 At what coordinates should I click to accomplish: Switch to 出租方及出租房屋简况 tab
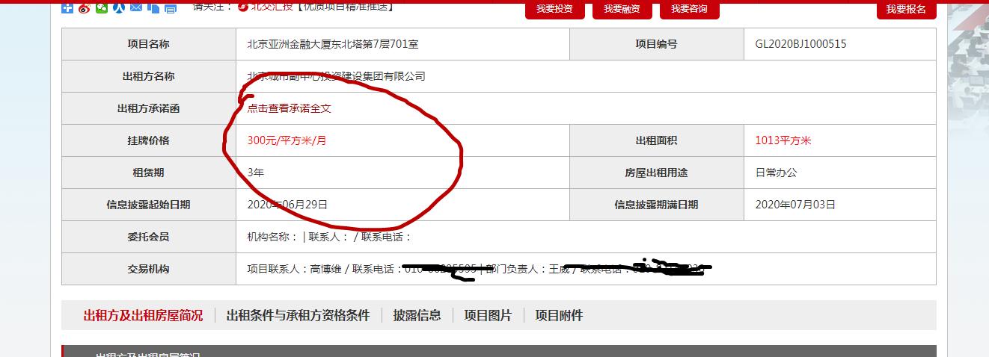point(143,315)
